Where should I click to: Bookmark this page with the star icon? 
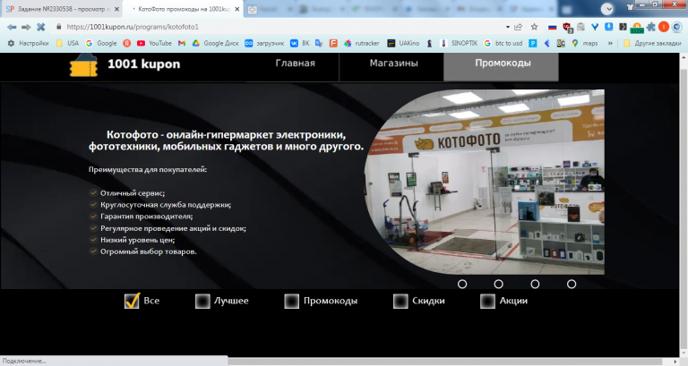[535, 27]
